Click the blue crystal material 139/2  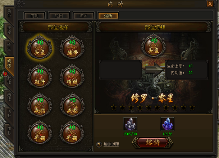[167, 124]
